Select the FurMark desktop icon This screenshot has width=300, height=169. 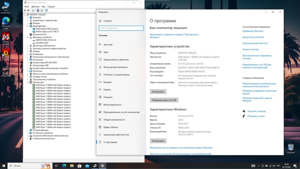(6, 54)
